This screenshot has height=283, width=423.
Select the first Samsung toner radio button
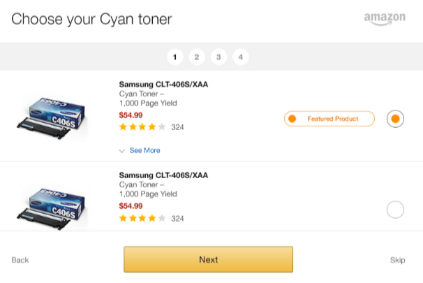tap(395, 119)
